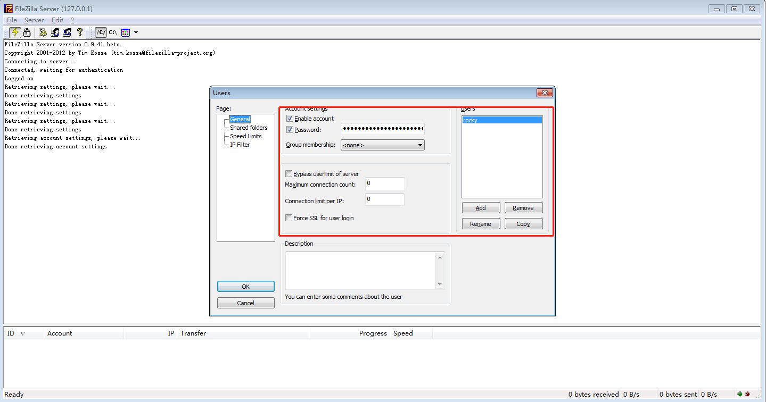Click the Add button to create a user
The height and width of the screenshot is (402, 766).
(481, 207)
